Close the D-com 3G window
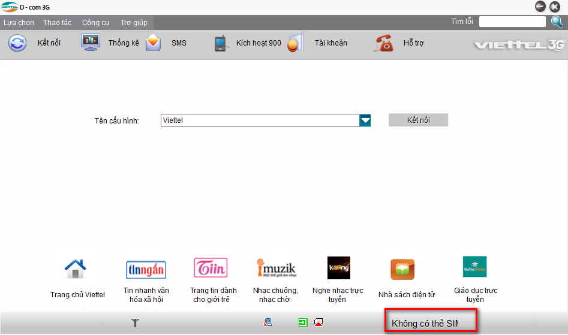The width and height of the screenshot is (568, 335). pyautogui.click(x=555, y=7)
